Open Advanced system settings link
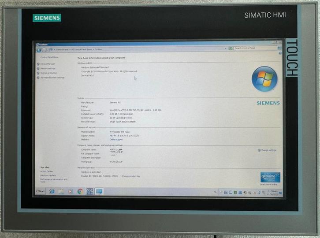320x238 pixels. click(52, 78)
